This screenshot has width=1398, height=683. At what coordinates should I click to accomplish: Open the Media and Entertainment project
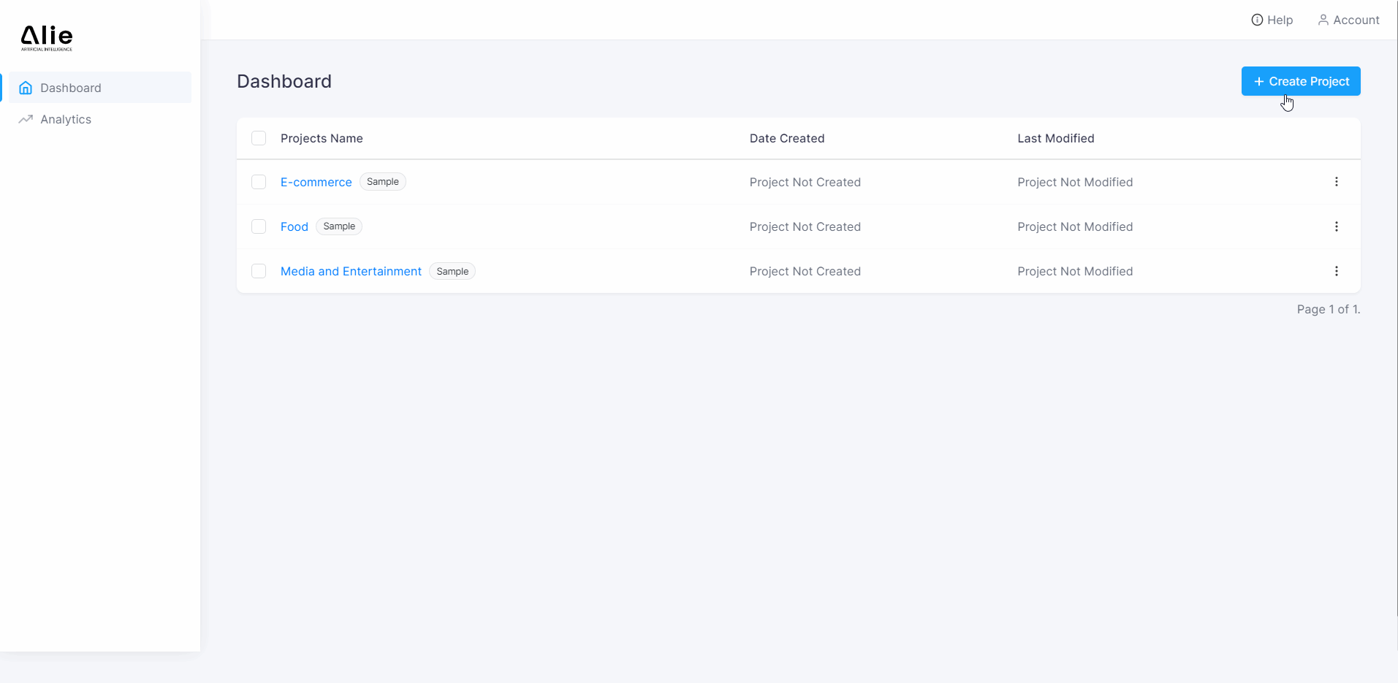(x=351, y=271)
